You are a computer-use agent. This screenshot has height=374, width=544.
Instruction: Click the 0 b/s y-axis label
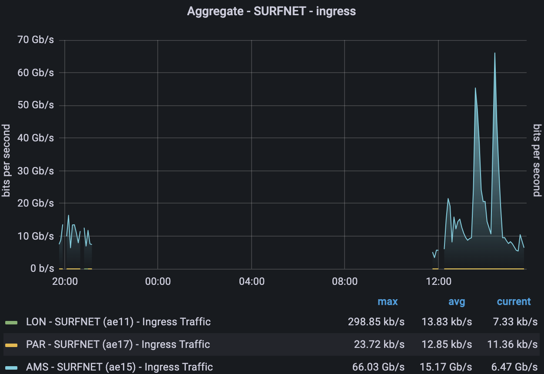[x=42, y=269]
